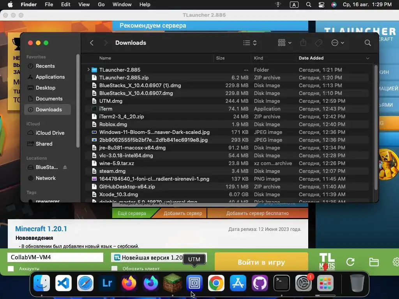The image size is (399, 299).
Task: Open the Trash in the Dock
Action: (357, 283)
